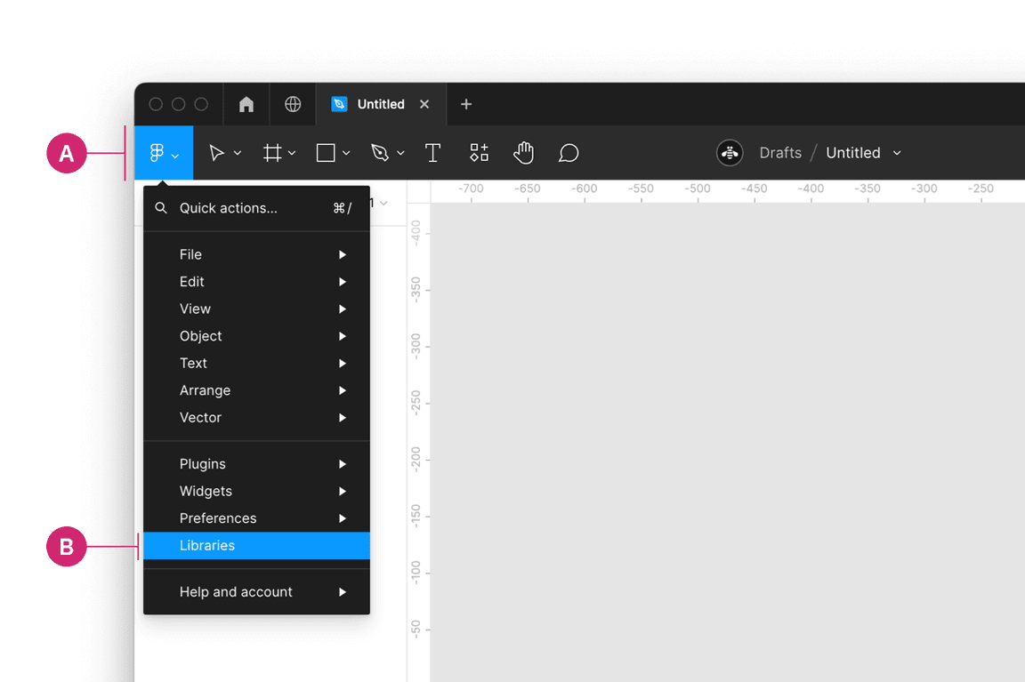Open the Vector submenu
This screenshot has height=682, width=1025.
coord(257,417)
